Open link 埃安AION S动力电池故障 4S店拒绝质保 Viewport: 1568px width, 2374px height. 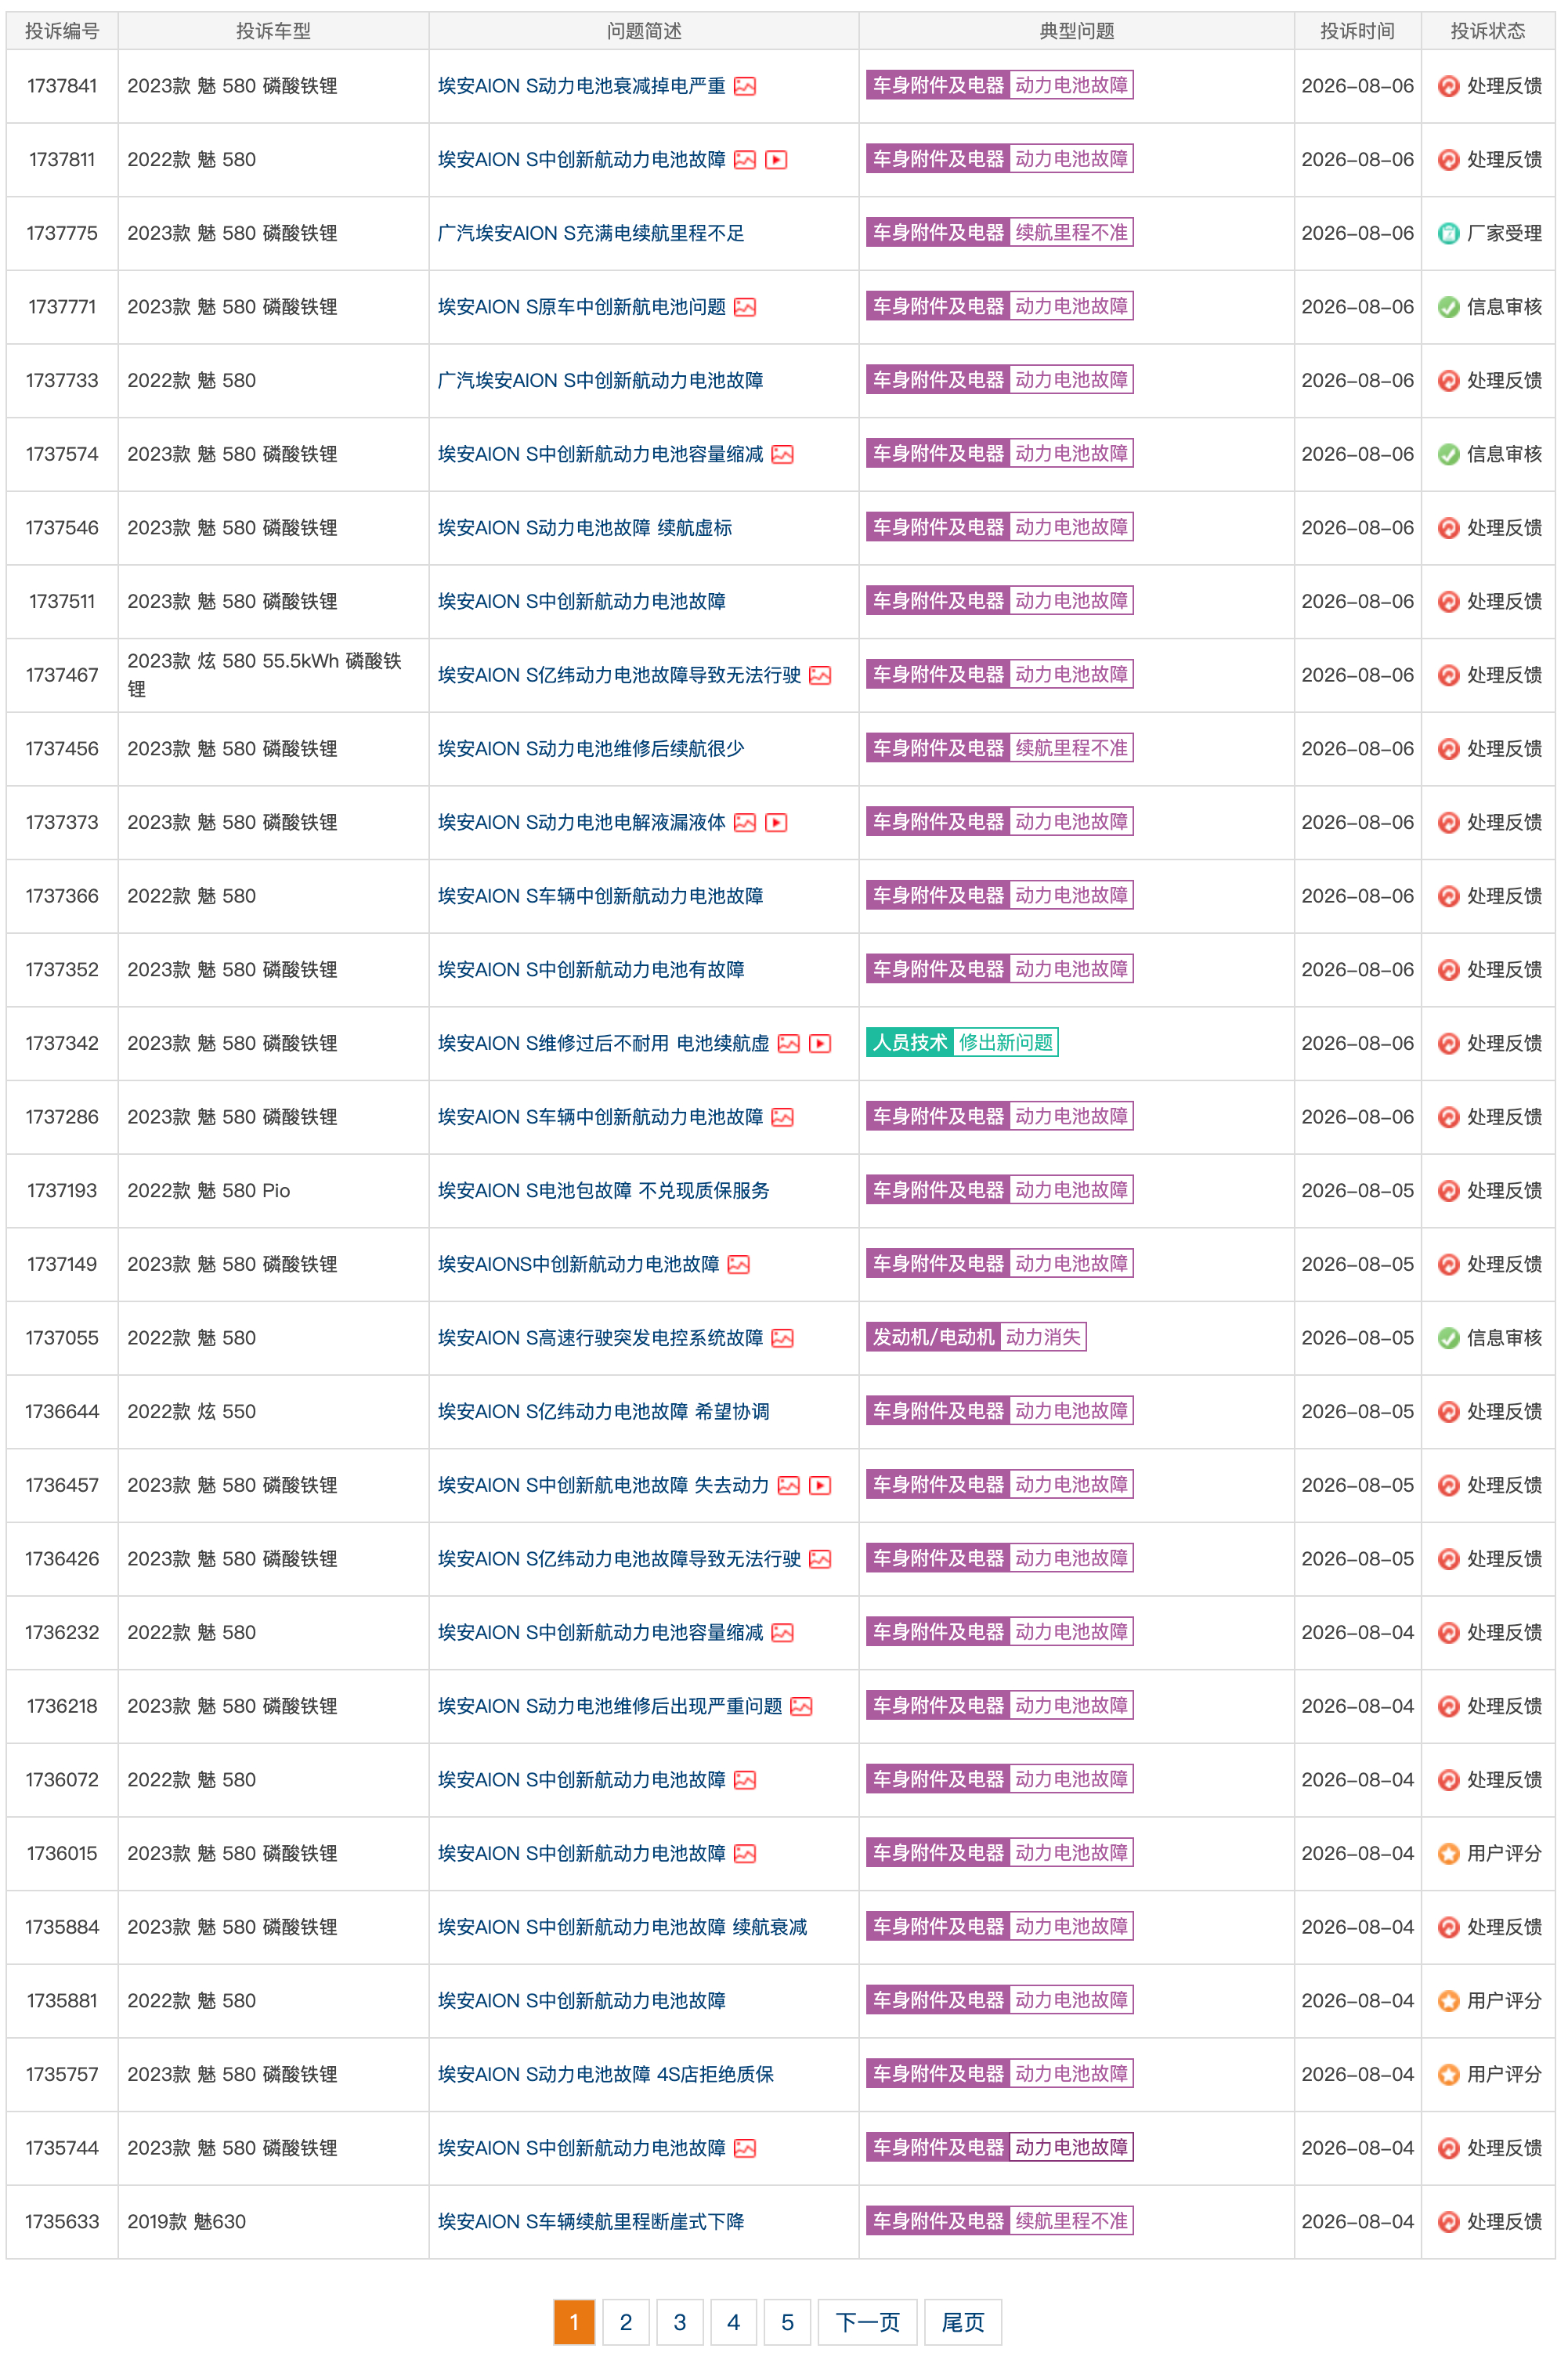pos(606,2075)
